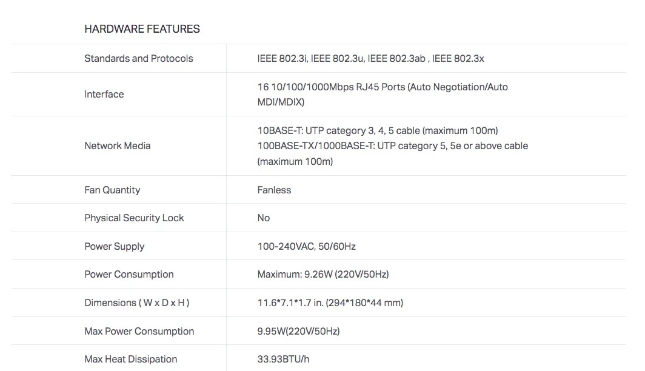Select the 100-240VAC, 50/60Hz value
Screen dimensions: 645x371
point(306,246)
